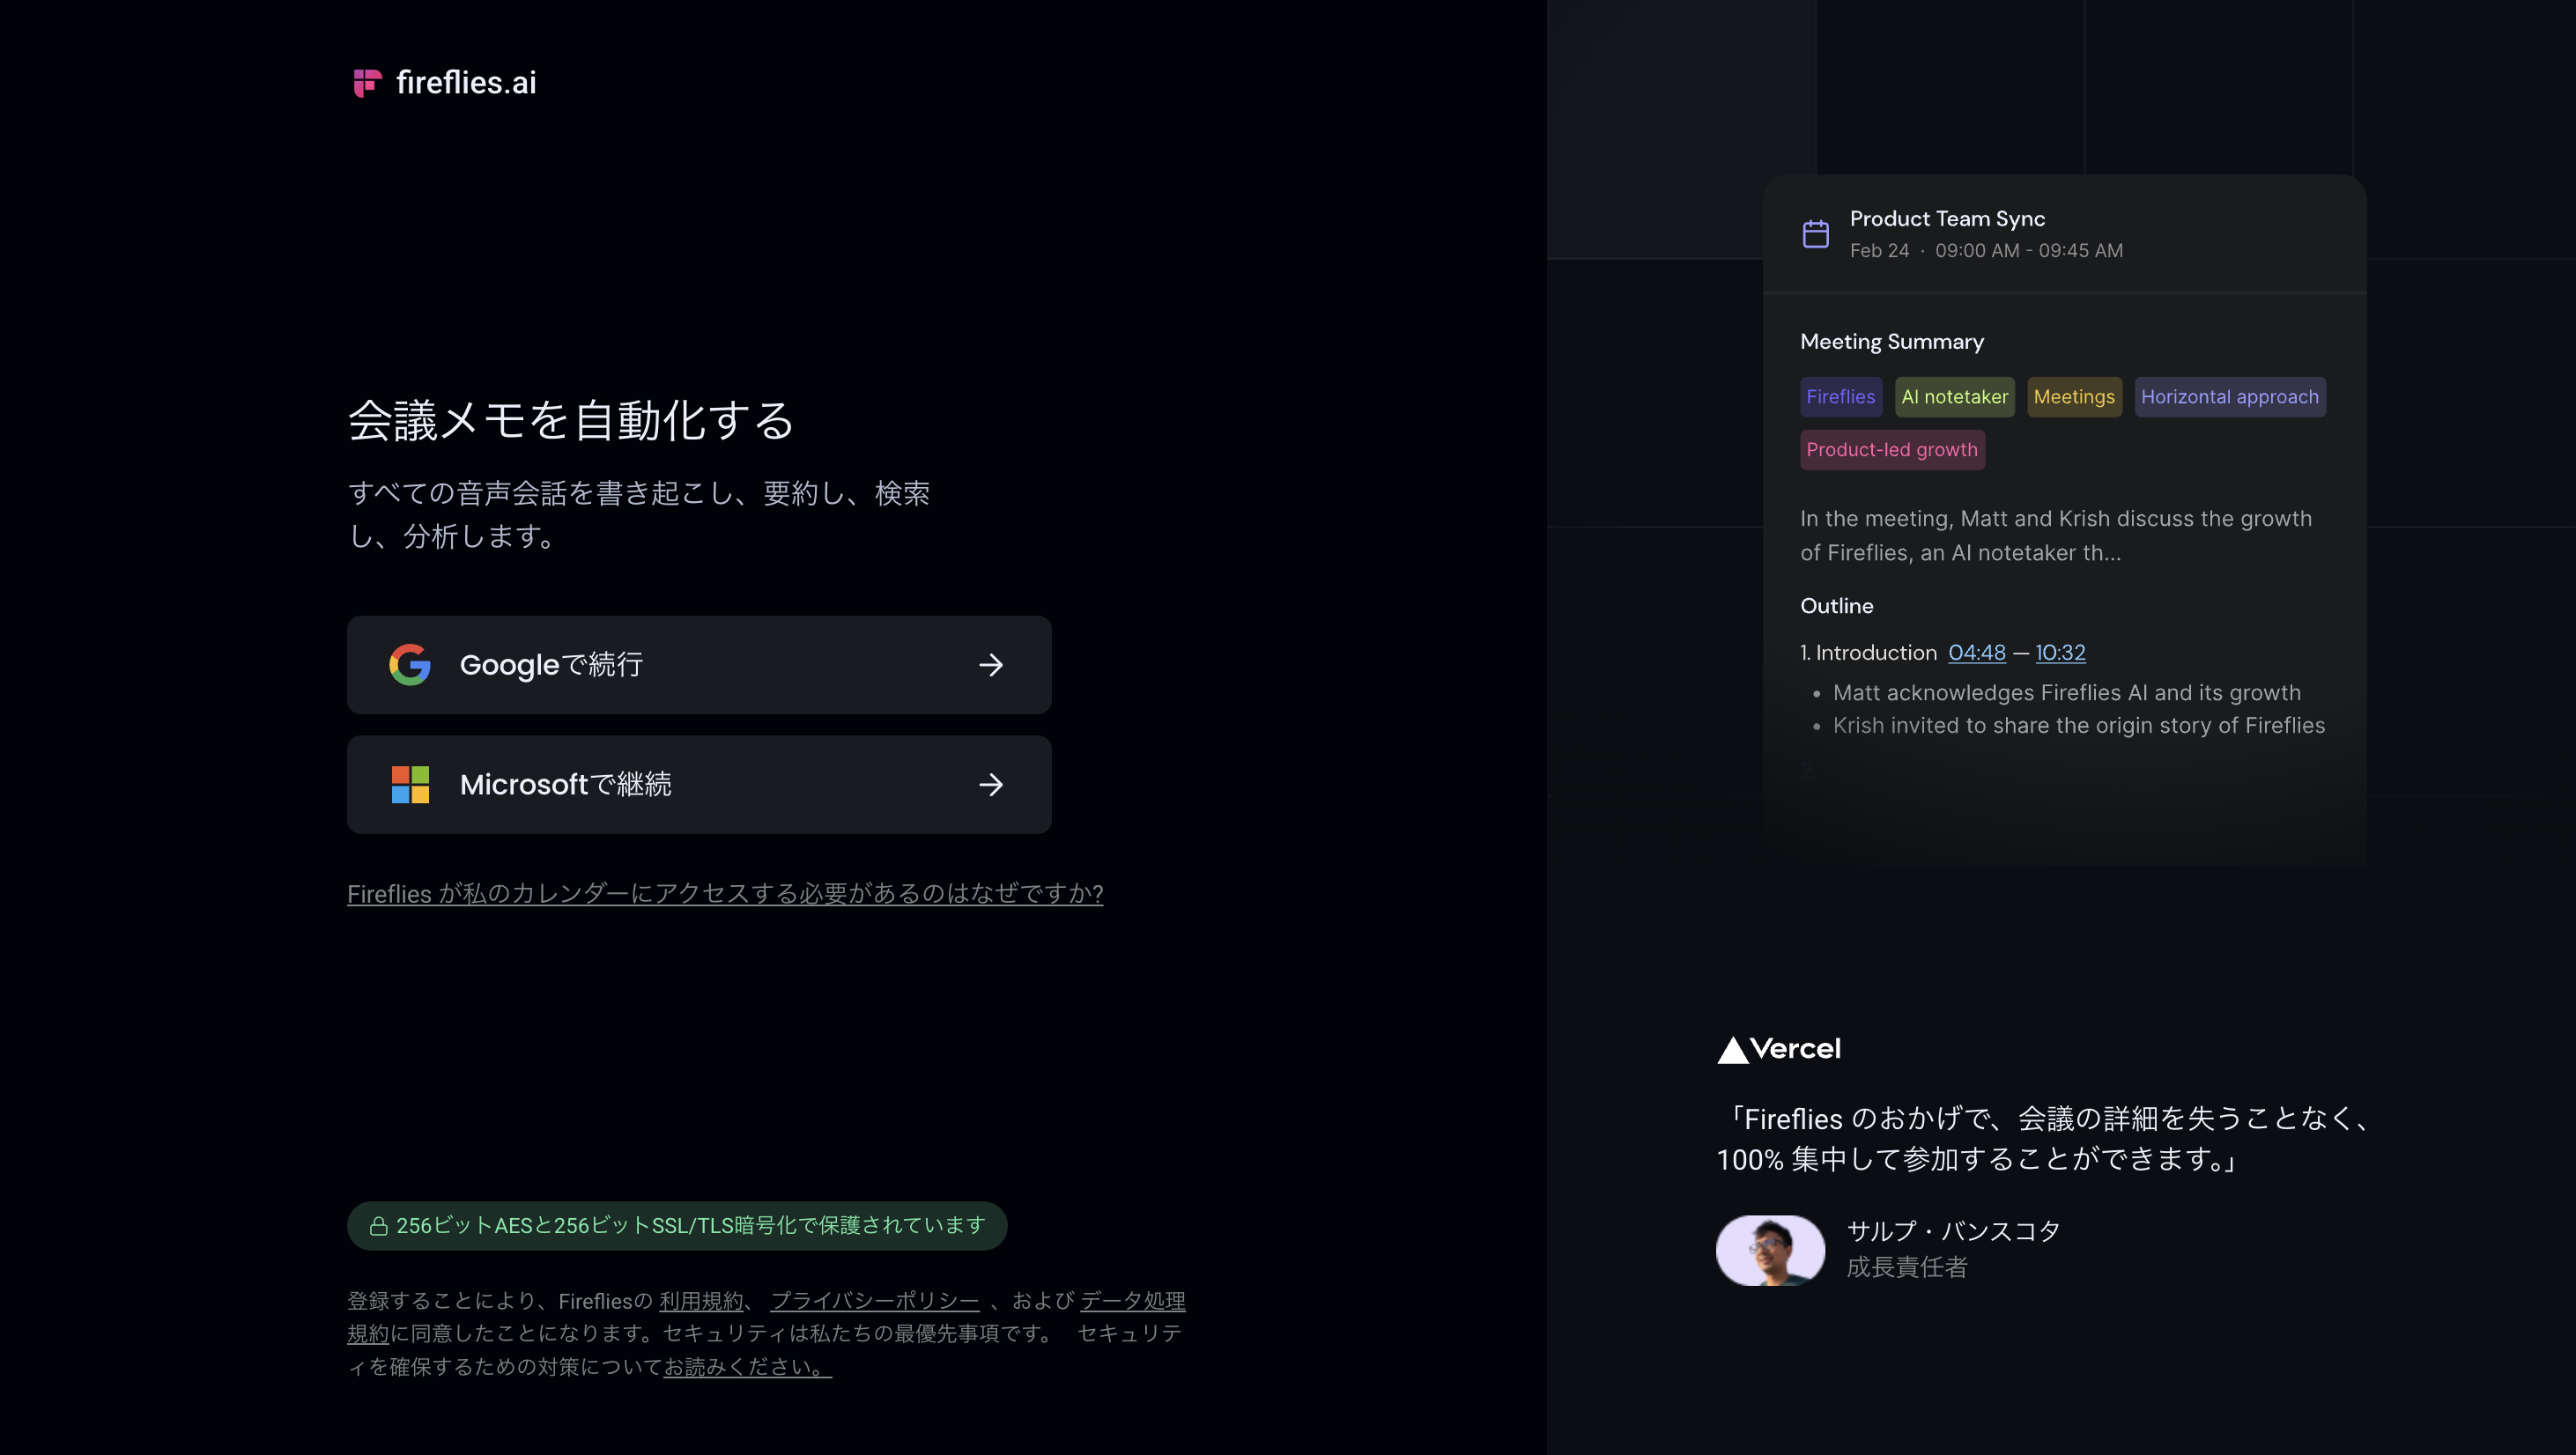This screenshot has width=2576, height=1455.
Task: Click the arrow icon on the Google button
Action: click(x=991, y=665)
